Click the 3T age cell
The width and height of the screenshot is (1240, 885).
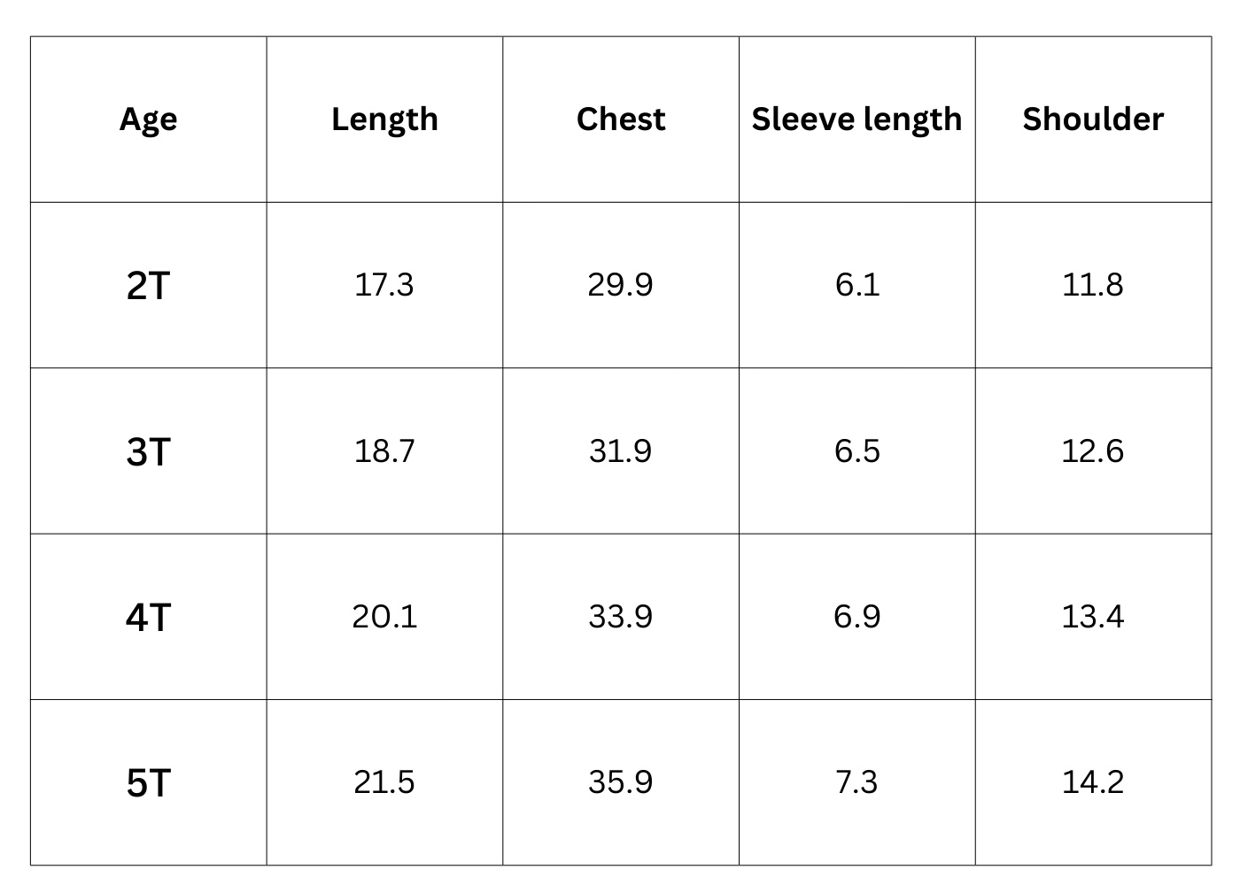point(148,451)
